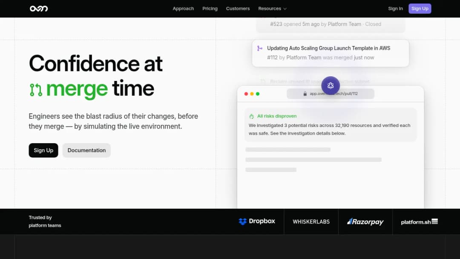This screenshot has width=460, height=259.
Task: Open the Documentation button
Action: [86, 150]
